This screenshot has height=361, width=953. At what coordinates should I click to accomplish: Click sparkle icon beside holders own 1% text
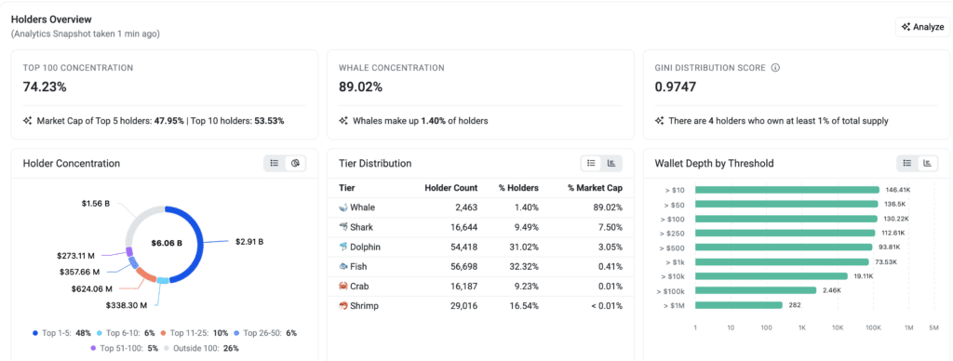pyautogui.click(x=660, y=121)
